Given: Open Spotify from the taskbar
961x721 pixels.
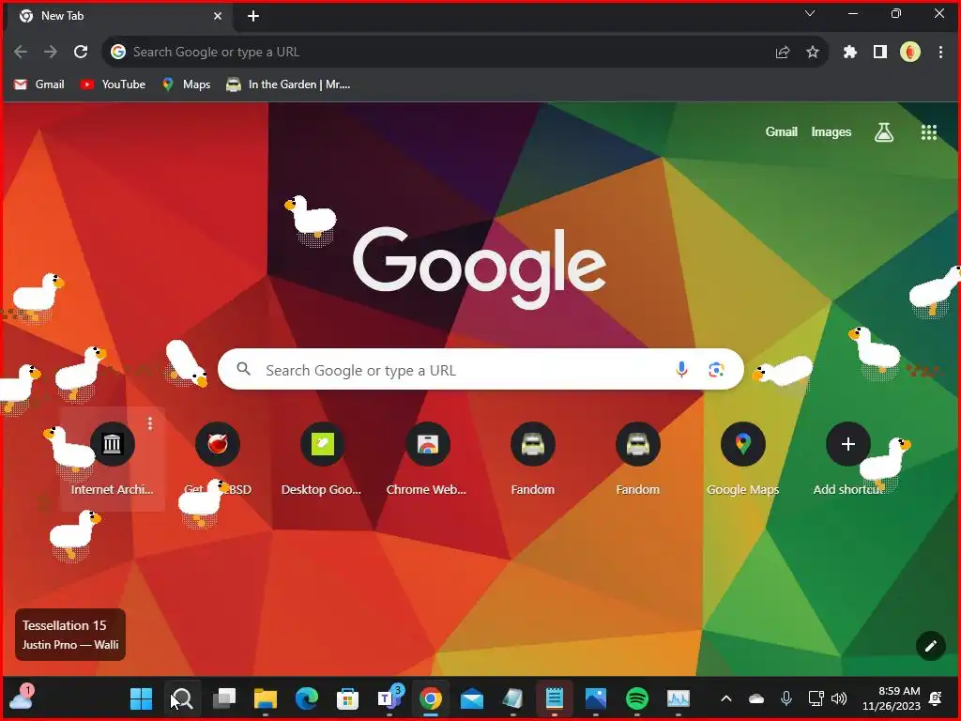Looking at the screenshot, I should click(637, 698).
